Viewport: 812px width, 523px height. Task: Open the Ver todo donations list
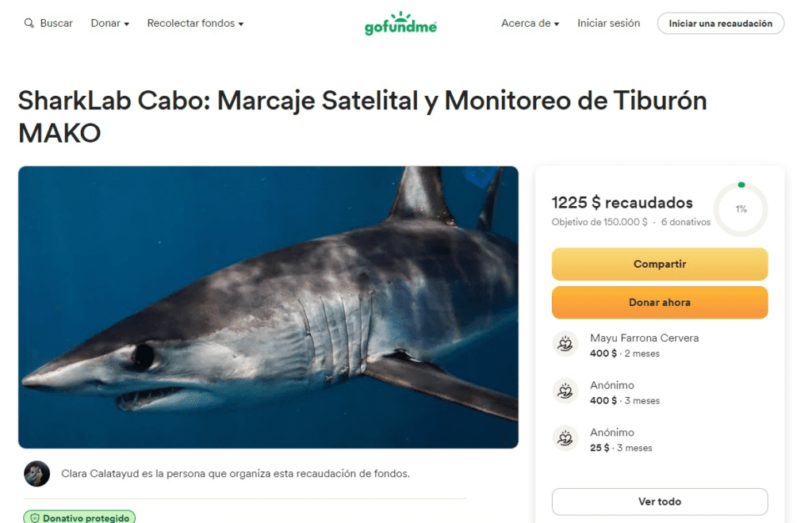[660, 502]
